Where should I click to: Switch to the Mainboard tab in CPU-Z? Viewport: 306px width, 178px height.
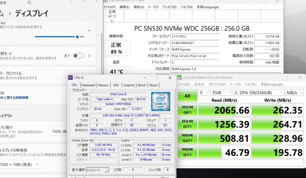[88, 85]
